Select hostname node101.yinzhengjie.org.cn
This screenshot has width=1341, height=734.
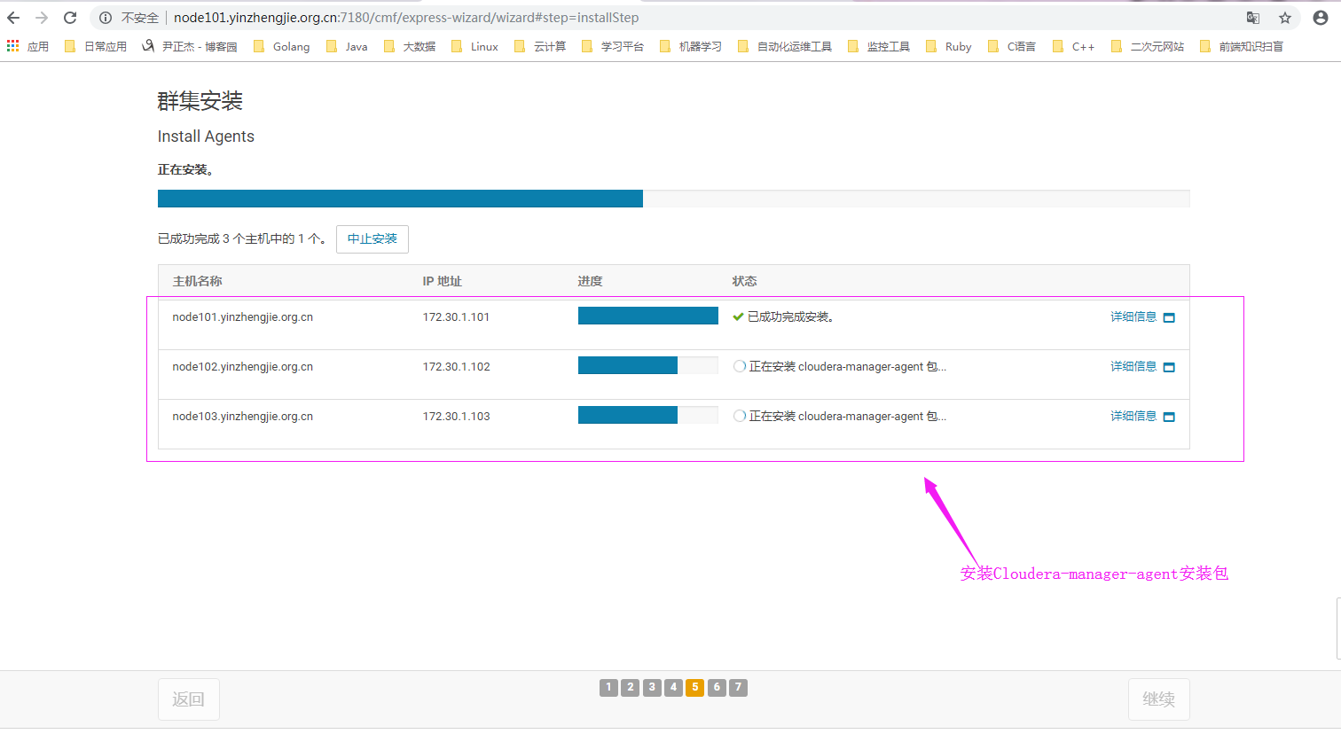click(242, 316)
